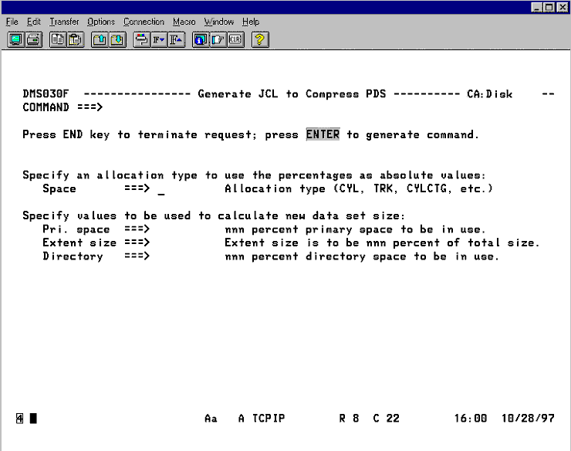571x451 pixels.
Task: Click the Space allocation type input field
Action: coord(188,189)
